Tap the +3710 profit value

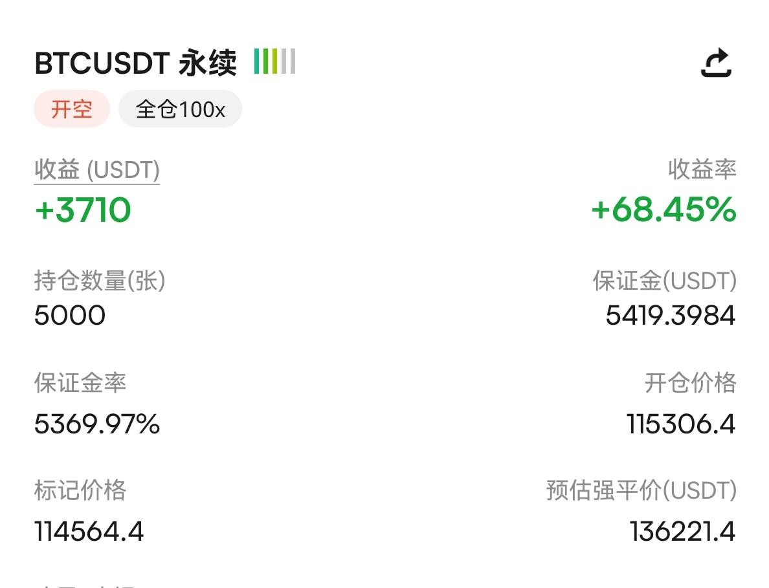(x=83, y=210)
